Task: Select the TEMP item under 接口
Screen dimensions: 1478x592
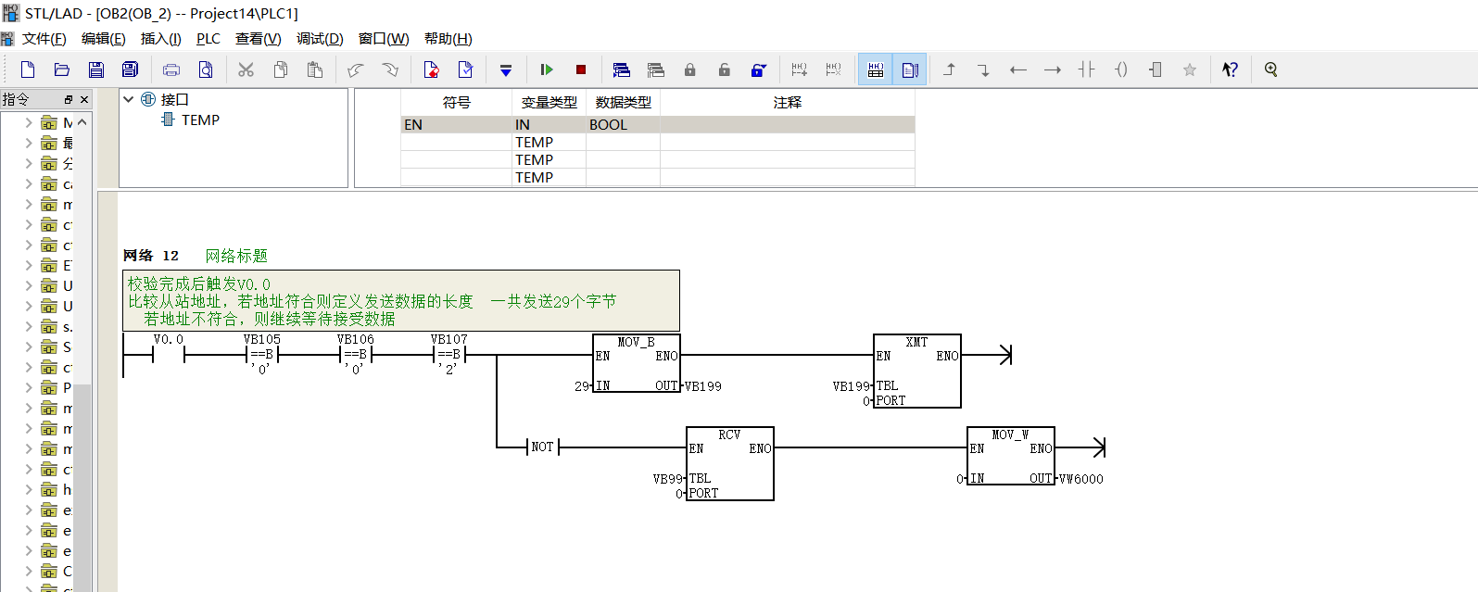Action: tap(200, 120)
